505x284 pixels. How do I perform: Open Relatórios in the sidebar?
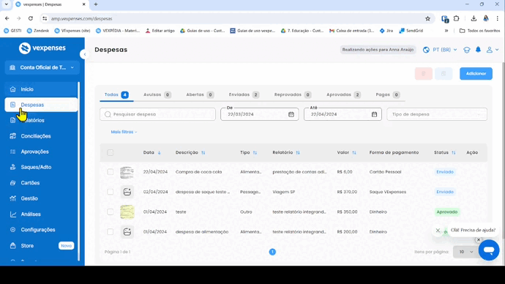pyautogui.click(x=41, y=121)
